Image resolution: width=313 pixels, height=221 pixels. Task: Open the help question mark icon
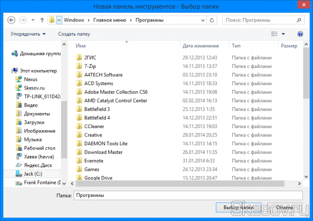pyautogui.click(x=301, y=34)
